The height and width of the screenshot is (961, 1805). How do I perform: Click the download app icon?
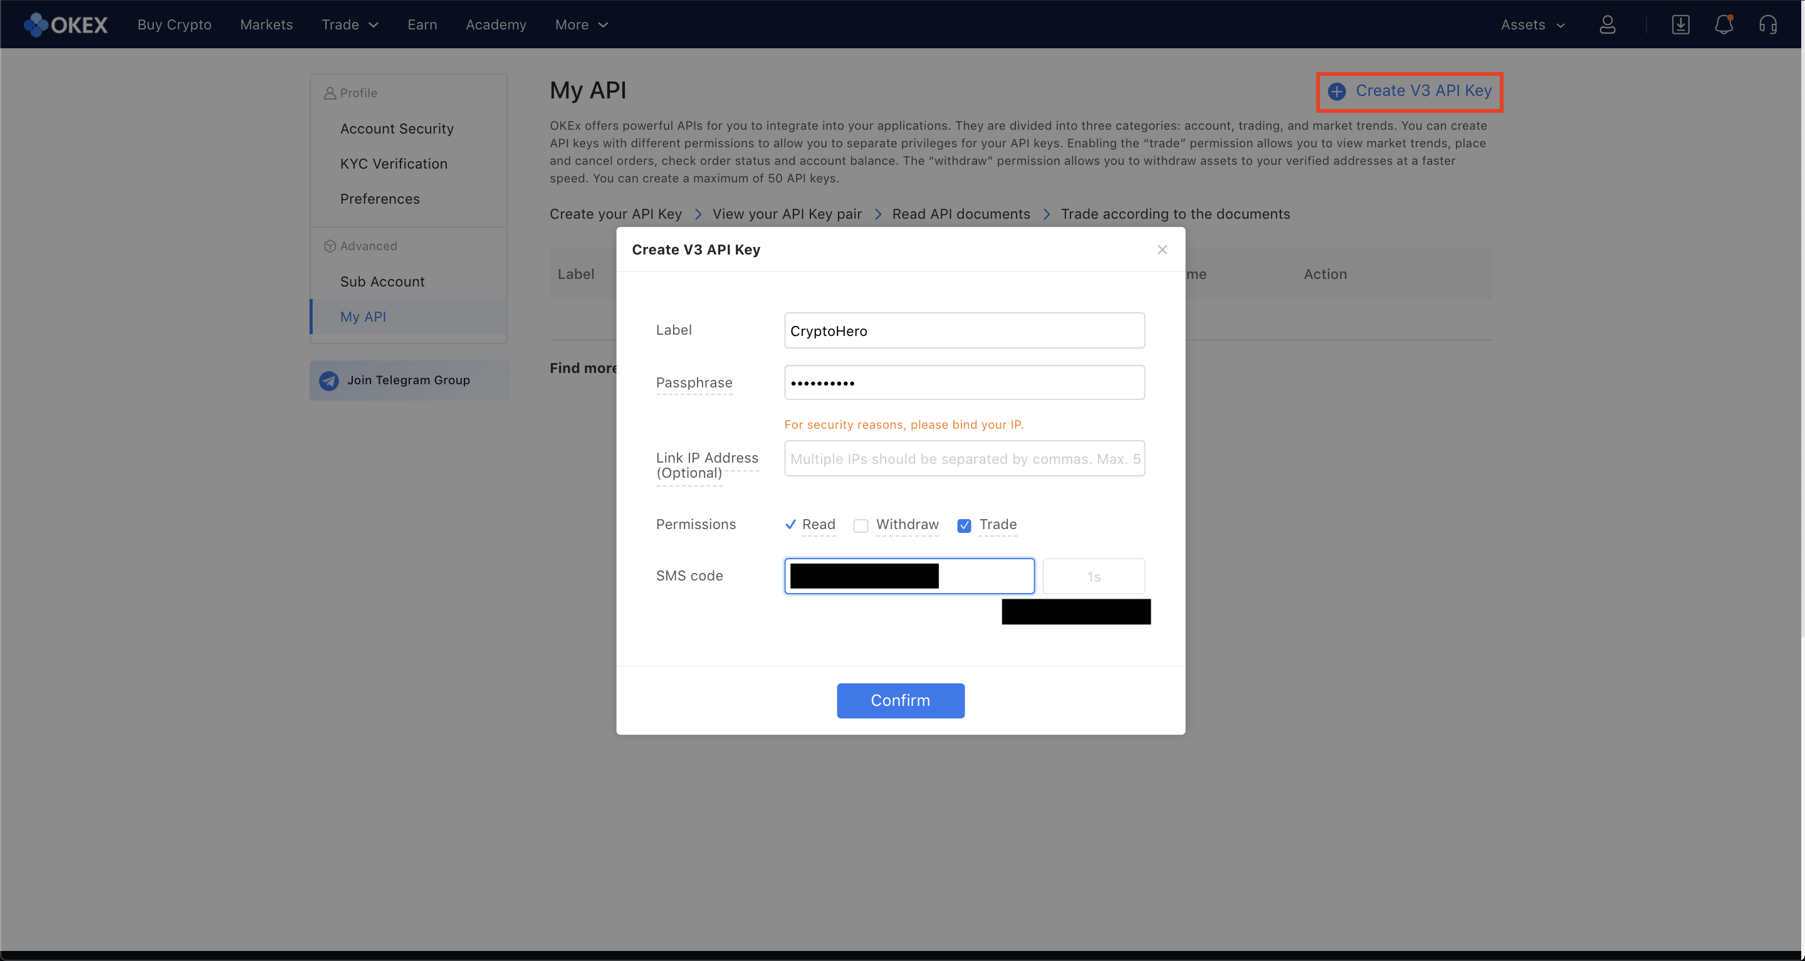coord(1680,24)
